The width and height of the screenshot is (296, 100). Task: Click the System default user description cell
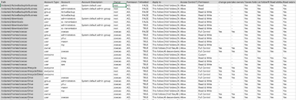[x=97, y=5]
